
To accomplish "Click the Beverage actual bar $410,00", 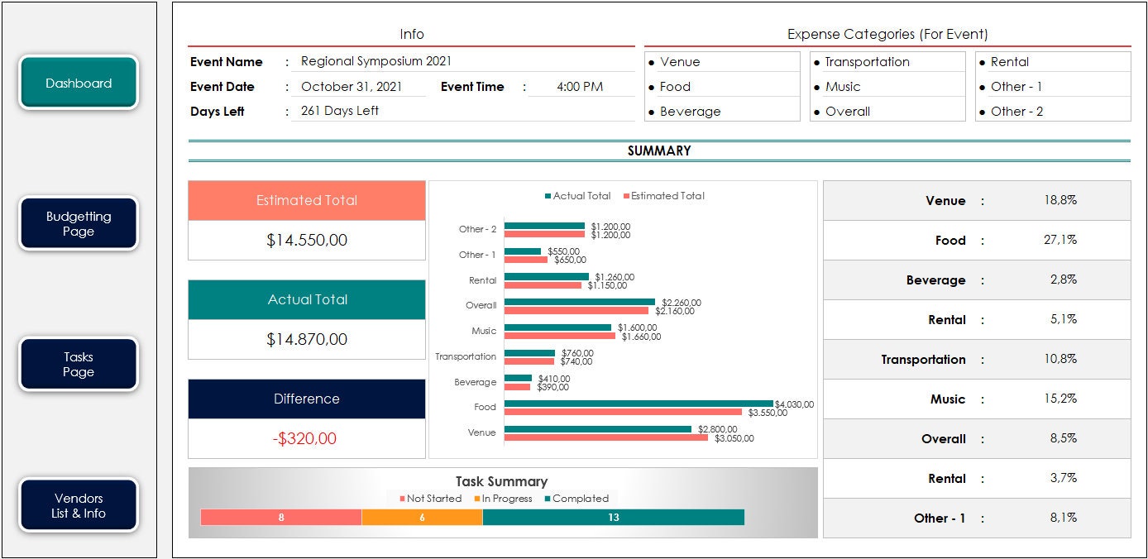I will (518, 378).
